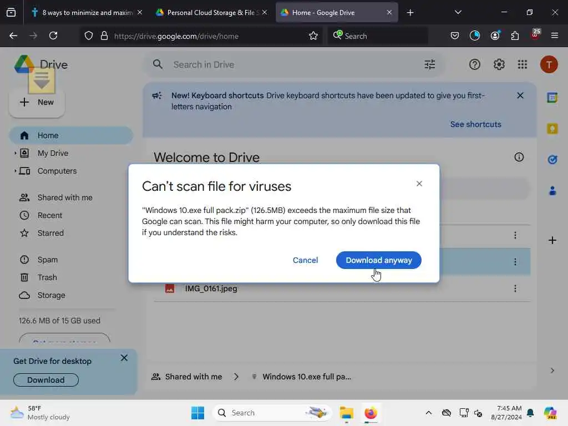Image resolution: width=568 pixels, height=426 pixels.
Task: Open Google Keep side panel icon
Action: tap(552, 129)
